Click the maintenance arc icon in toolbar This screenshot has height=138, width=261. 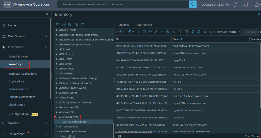pyautogui.click(x=150, y=32)
